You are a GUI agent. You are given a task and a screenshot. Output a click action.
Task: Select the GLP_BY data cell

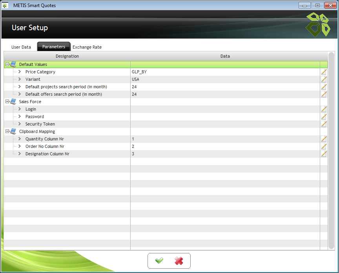click(225, 72)
